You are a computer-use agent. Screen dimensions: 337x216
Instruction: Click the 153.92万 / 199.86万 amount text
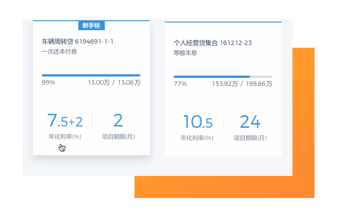(x=242, y=84)
